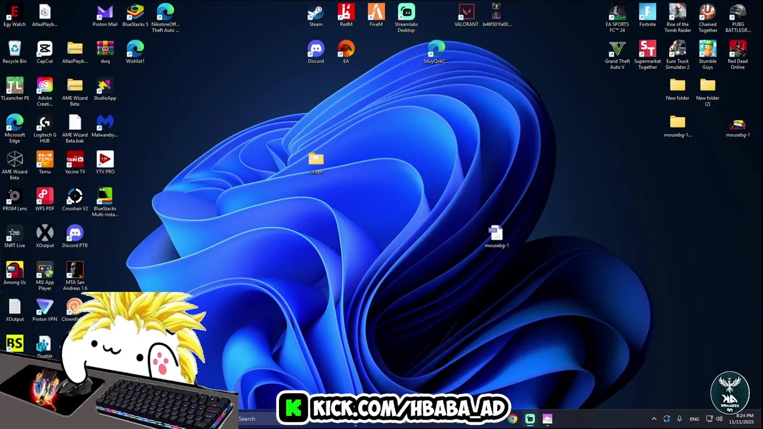Click the microphone tray icon
763x429 pixels.
click(680, 419)
